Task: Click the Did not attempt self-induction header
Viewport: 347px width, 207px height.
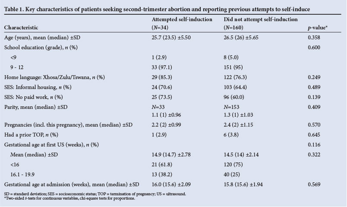Action: pos(259,20)
